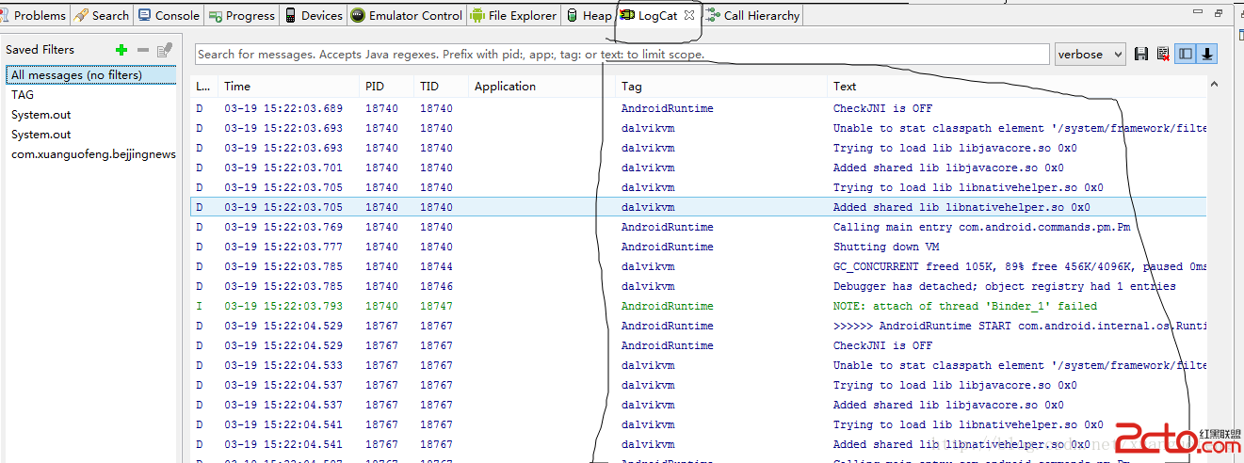
Task: Export log using the save icon
Action: 1141,55
